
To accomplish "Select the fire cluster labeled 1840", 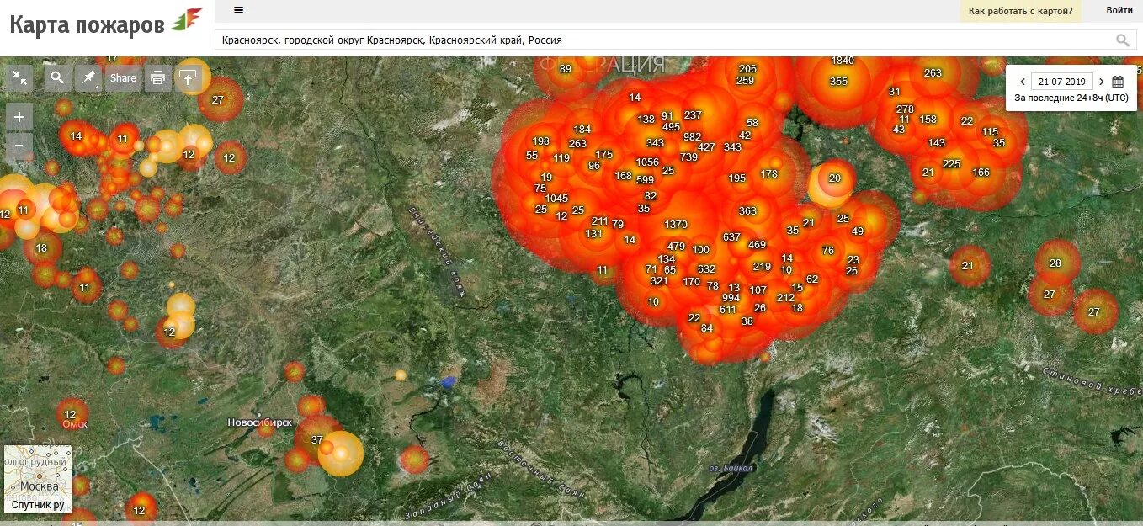I will (x=843, y=61).
